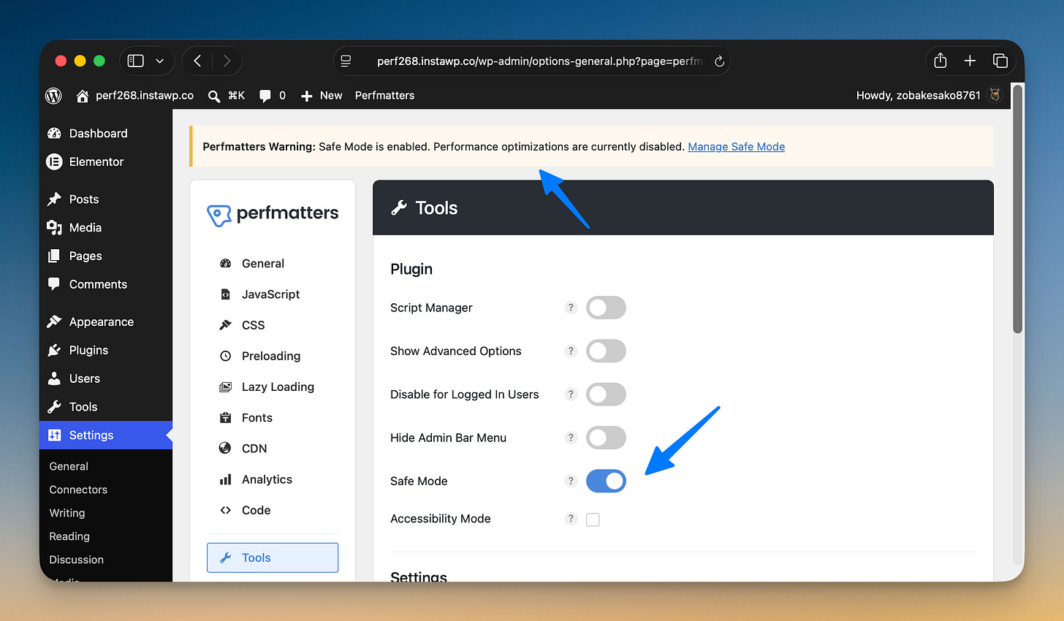Screen dimensions: 1064x621
Task: Click Script Manager help question mark icon
Action: click(x=571, y=308)
